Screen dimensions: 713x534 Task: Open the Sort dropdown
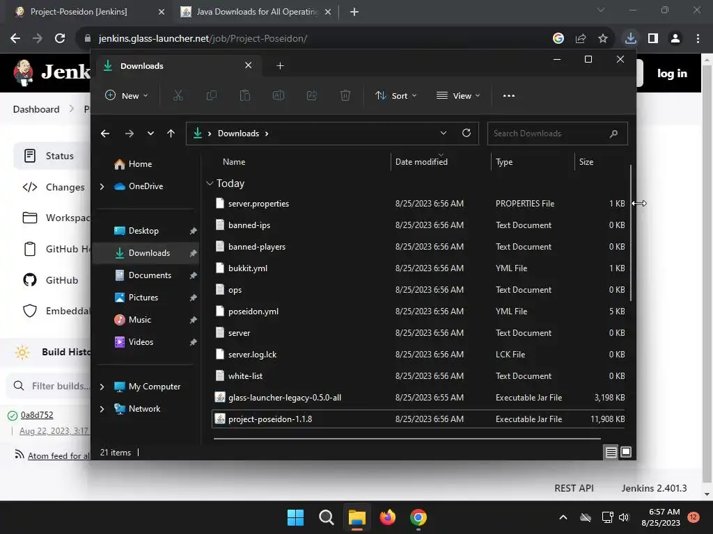click(x=396, y=95)
